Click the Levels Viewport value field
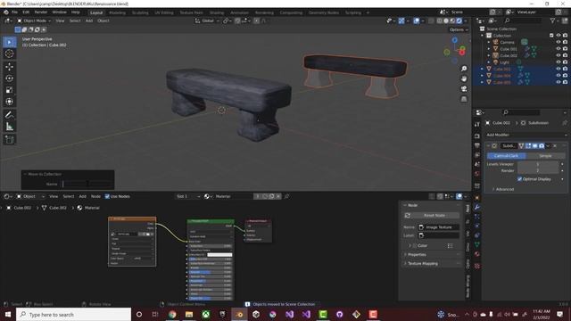The width and height of the screenshot is (571, 321). [538, 164]
